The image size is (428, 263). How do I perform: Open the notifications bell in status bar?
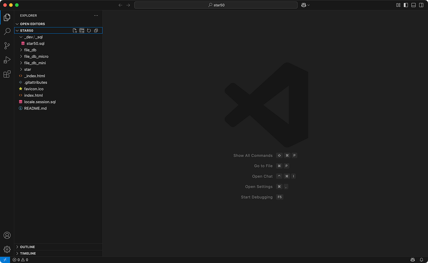(421, 260)
